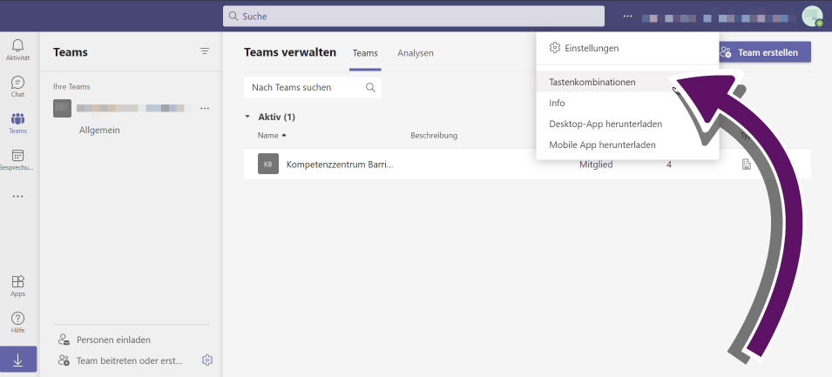Click the Teams verwalten heading
Viewport: 832px width, 377px height.
pos(290,52)
